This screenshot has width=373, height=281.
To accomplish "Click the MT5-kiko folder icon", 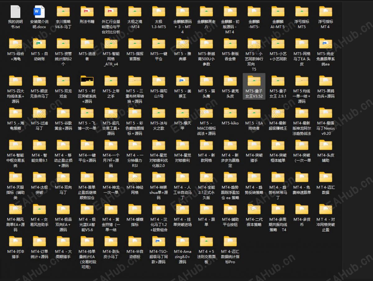I will (x=230, y=113).
